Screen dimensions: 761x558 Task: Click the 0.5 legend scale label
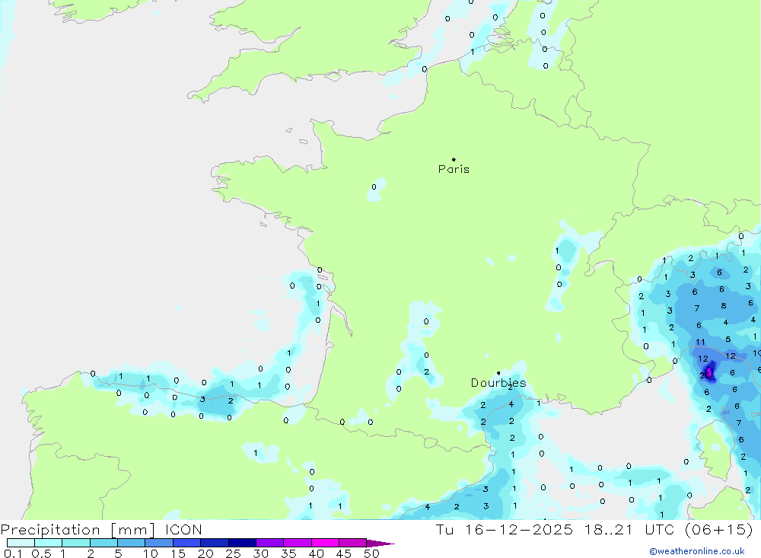tap(41, 553)
